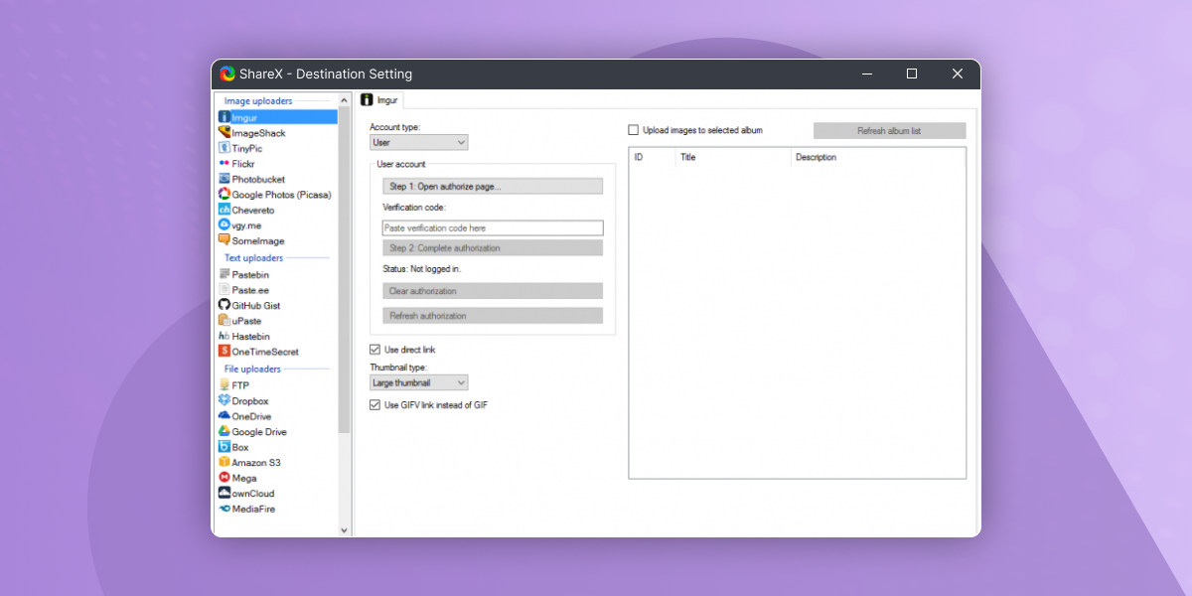Click the GitHub Gist octocat icon

pos(224,305)
